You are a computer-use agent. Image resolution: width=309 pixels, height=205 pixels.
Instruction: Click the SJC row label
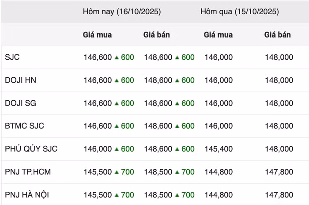point(12,57)
